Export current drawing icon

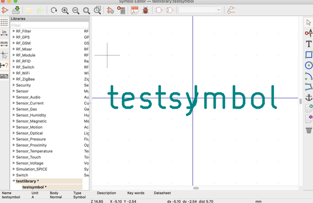coord(309,119)
